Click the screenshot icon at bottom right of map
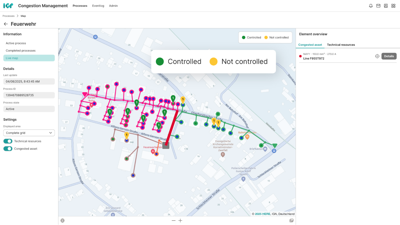 pyautogui.click(x=292, y=220)
